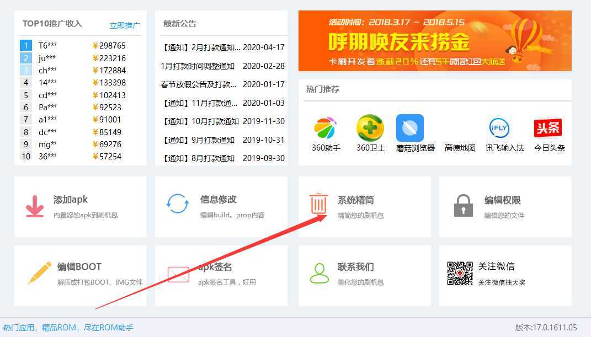Open the 360助手 app icon

click(x=325, y=128)
